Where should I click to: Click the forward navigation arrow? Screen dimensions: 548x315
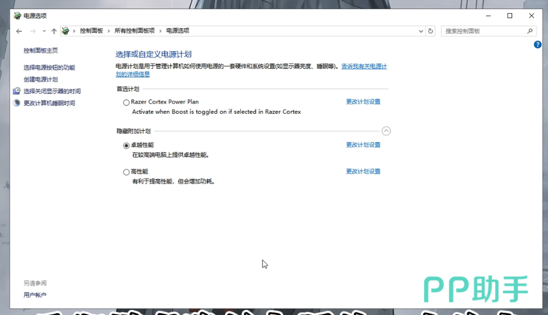tap(33, 31)
